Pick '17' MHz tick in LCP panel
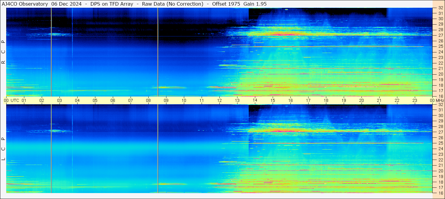The height and width of the screenshot is (199, 445). 440,187
